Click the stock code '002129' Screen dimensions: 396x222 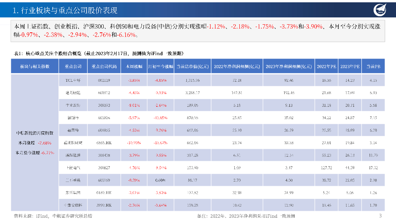pos(104,80)
